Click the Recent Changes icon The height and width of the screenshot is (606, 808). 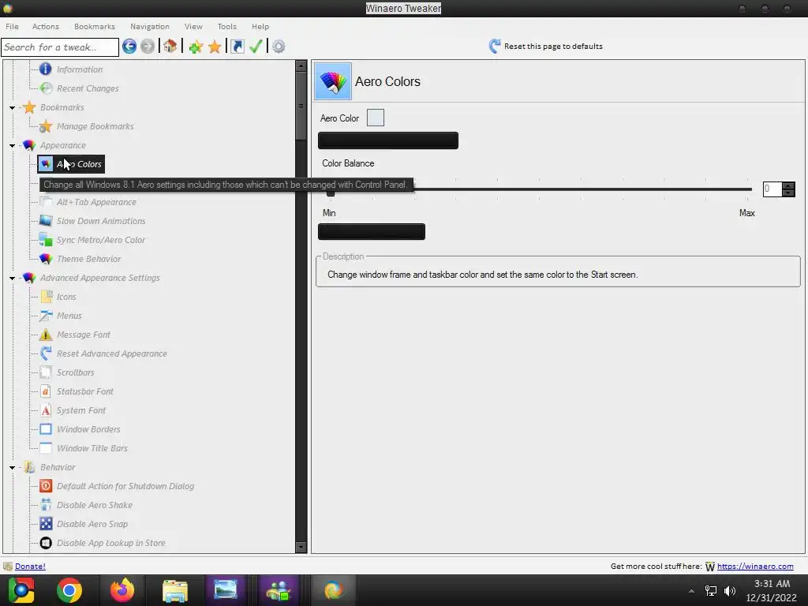tap(46, 88)
